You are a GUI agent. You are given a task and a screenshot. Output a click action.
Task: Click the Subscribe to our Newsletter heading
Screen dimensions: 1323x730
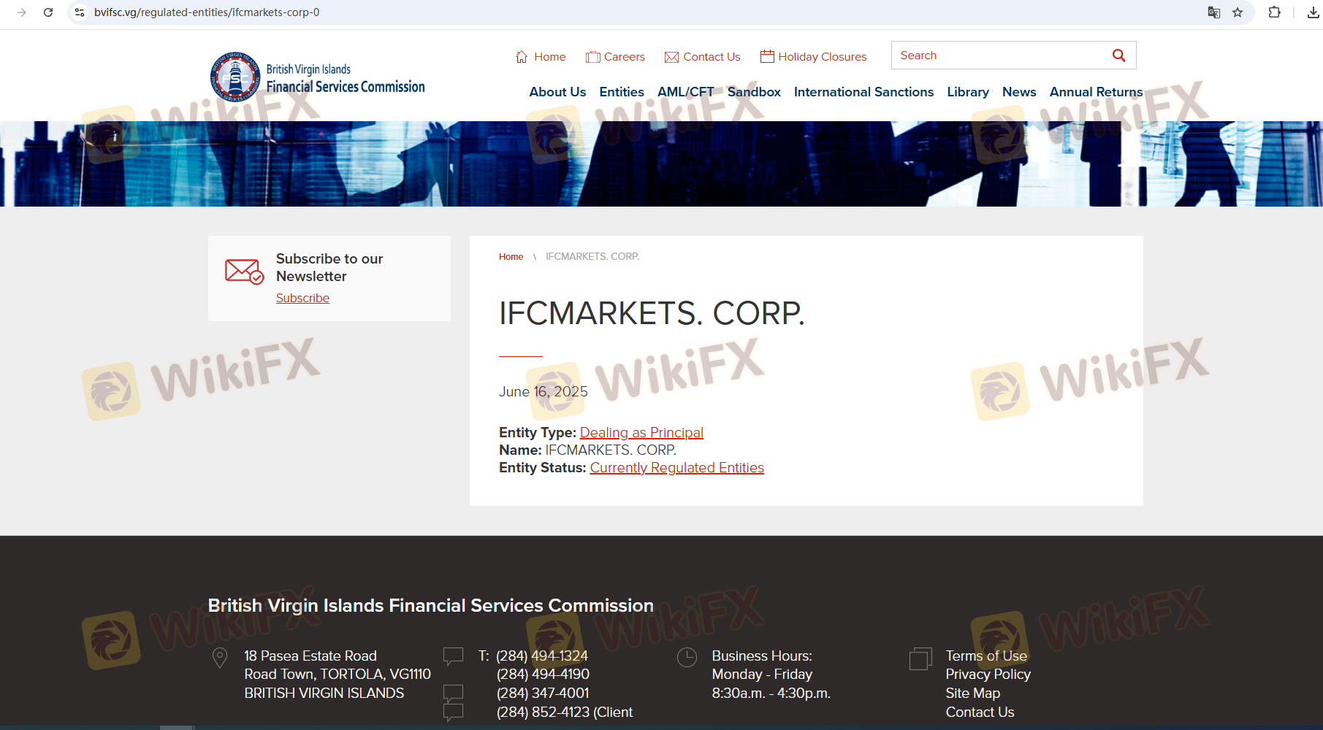[329, 268]
